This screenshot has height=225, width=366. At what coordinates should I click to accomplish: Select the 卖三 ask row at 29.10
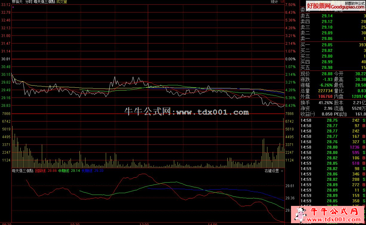(333, 27)
